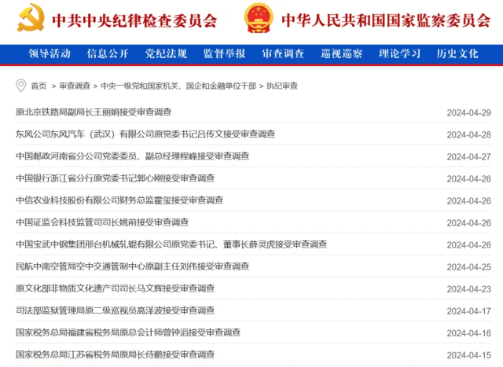
Task: Open the 领导活动 navigation menu
Action: [x=50, y=54]
